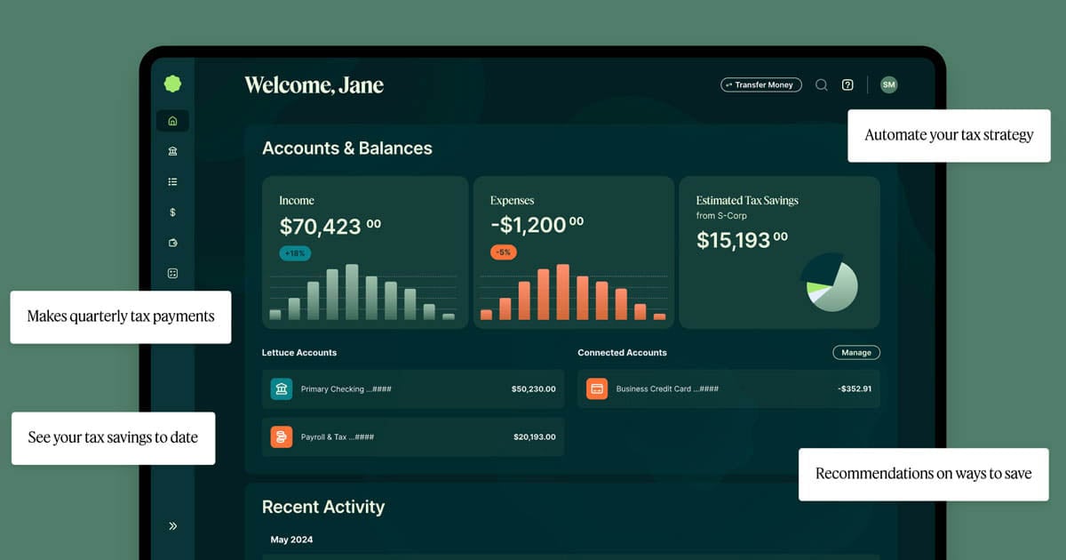The width and height of the screenshot is (1066, 560).
Task: Open the wallet sidebar icon
Action: 172,243
